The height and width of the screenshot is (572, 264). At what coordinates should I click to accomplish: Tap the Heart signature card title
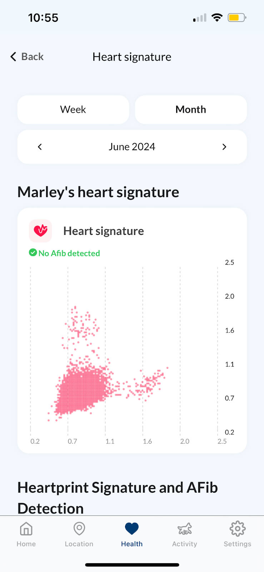click(x=104, y=231)
